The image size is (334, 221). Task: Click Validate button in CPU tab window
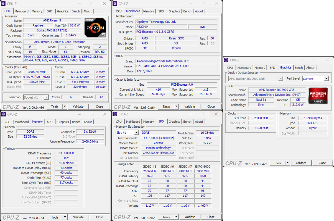[78, 107]
